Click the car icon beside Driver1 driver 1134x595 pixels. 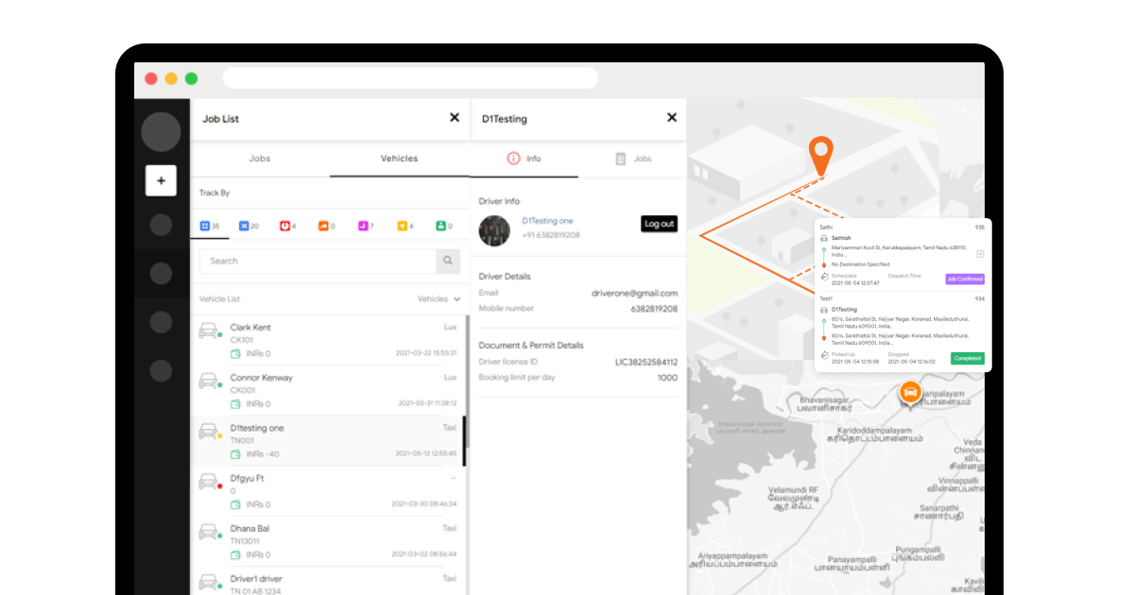click(x=209, y=581)
